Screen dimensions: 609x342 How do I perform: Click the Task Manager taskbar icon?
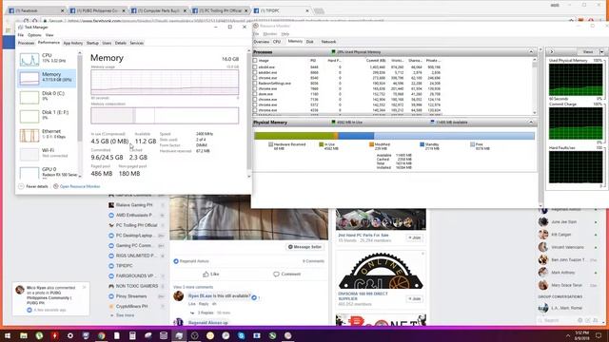pos(179,335)
